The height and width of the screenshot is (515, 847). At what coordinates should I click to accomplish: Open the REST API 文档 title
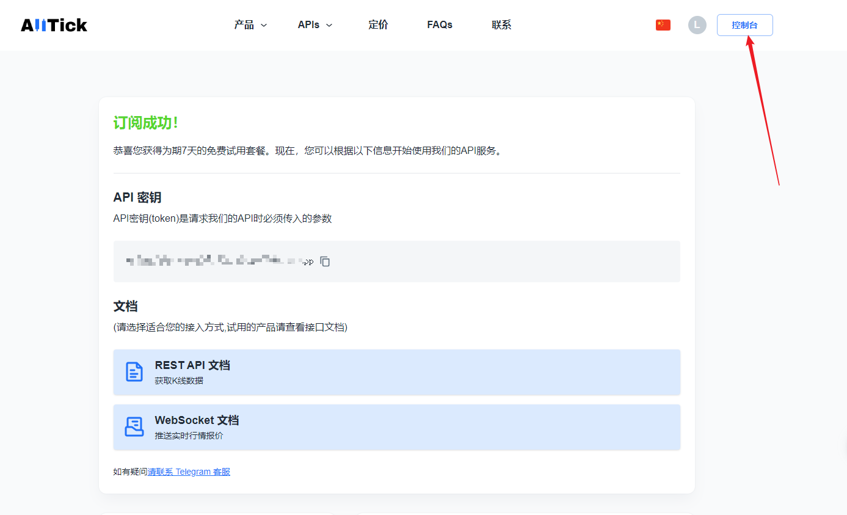192,365
